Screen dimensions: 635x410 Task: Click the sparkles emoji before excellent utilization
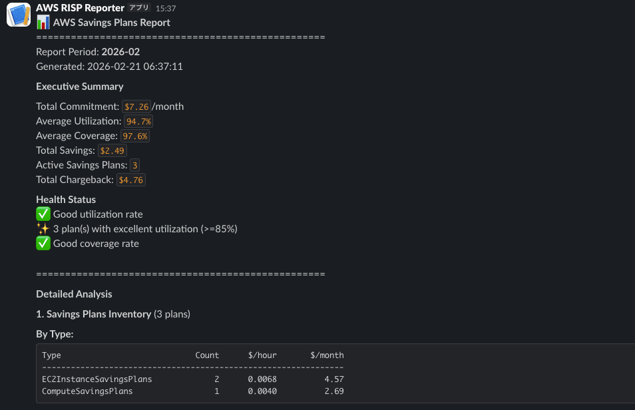43,229
